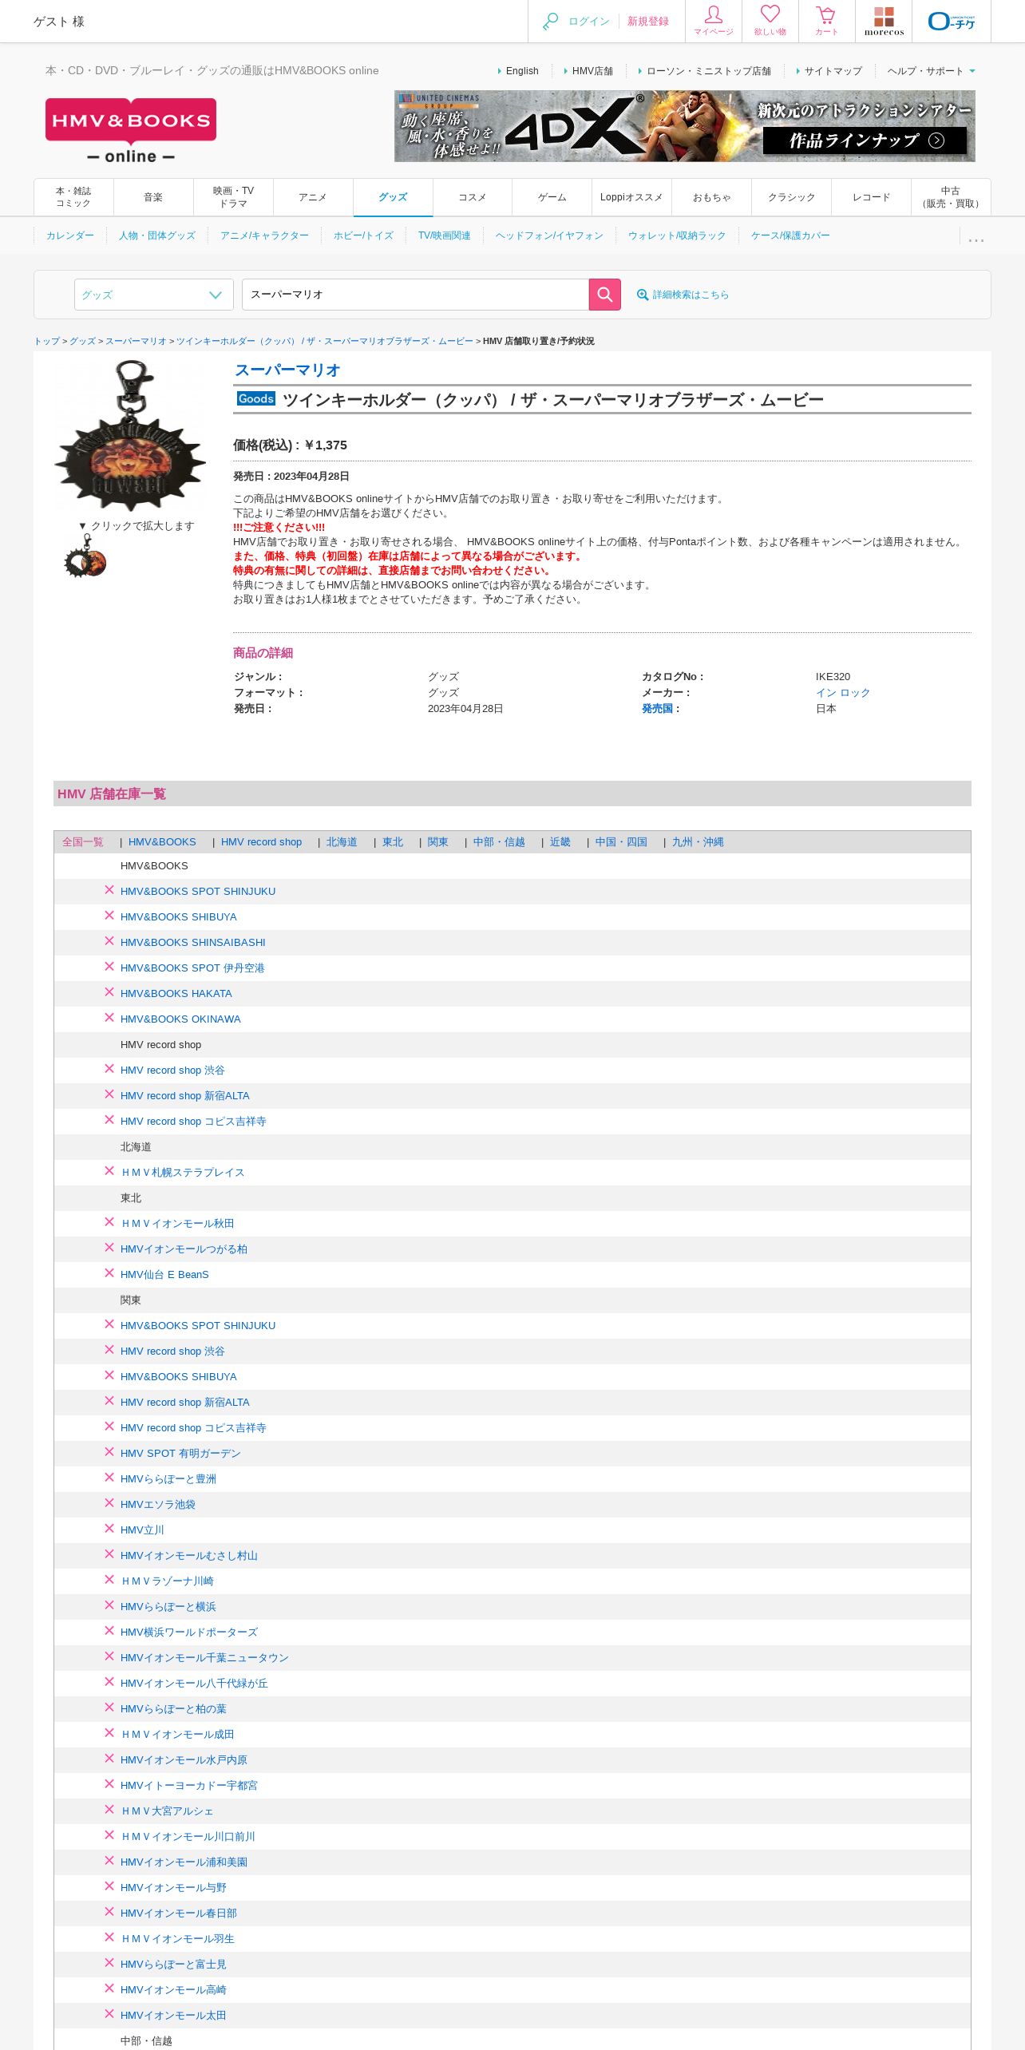Click X icon beside HMV立川
1025x2050 pixels.
pos(109,1529)
